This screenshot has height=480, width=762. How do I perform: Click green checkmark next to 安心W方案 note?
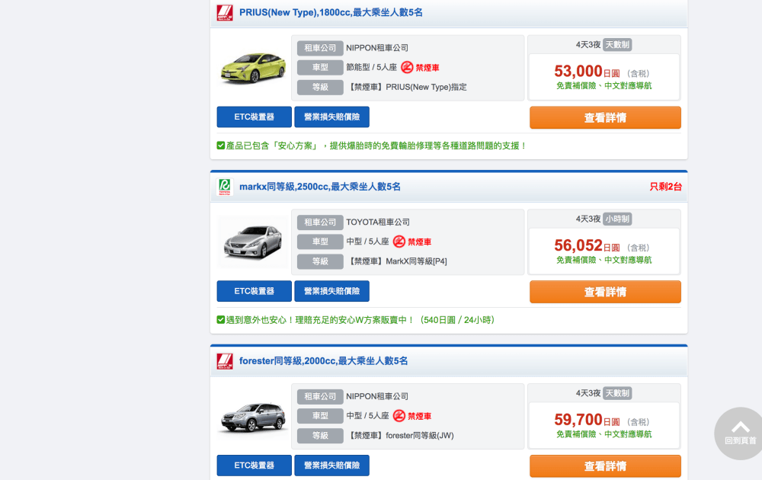coord(221,320)
